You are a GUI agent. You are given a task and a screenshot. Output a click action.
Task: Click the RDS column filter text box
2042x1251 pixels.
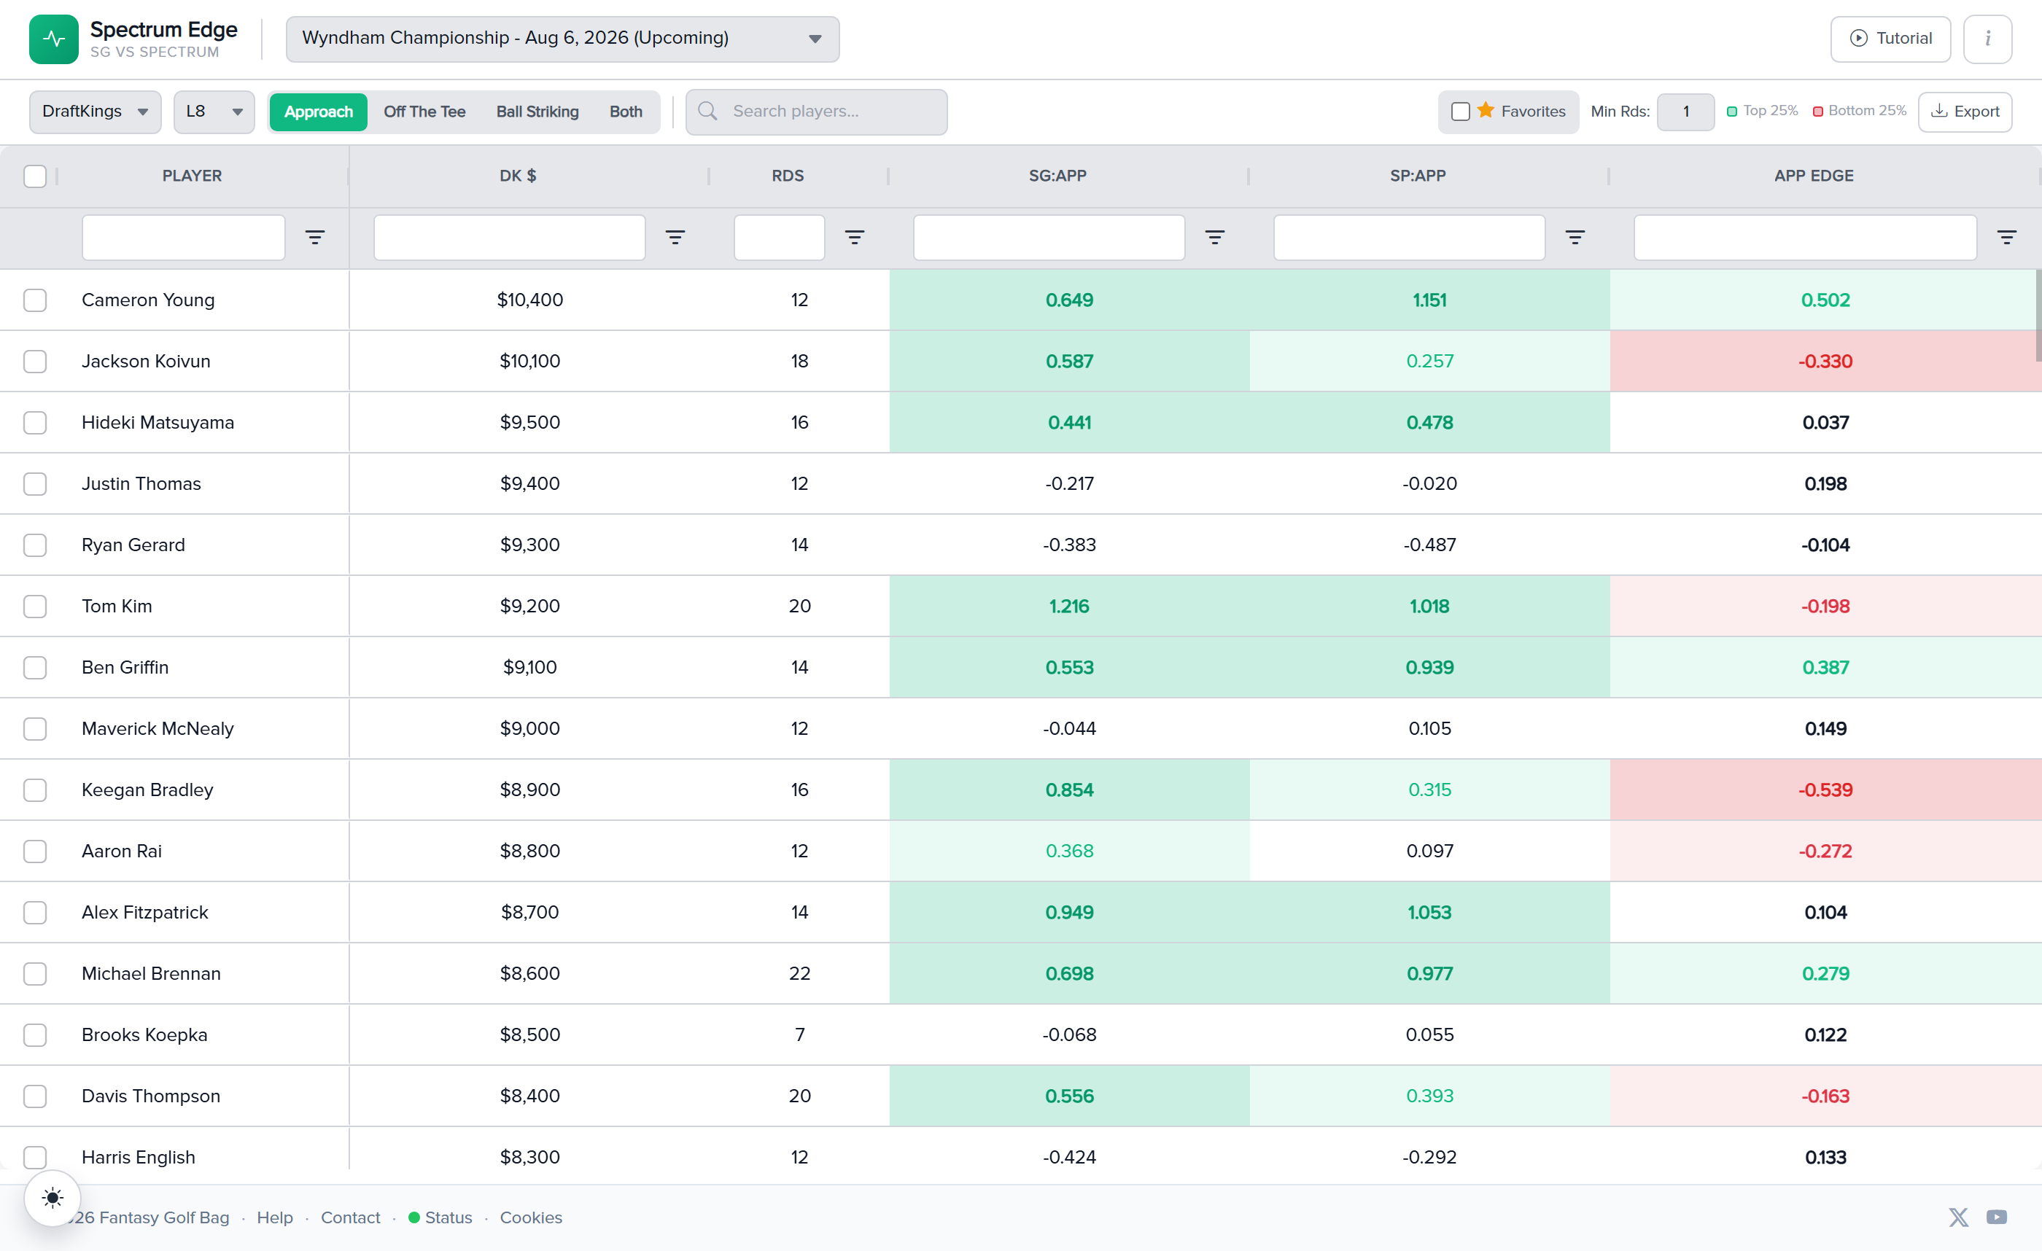pos(779,238)
